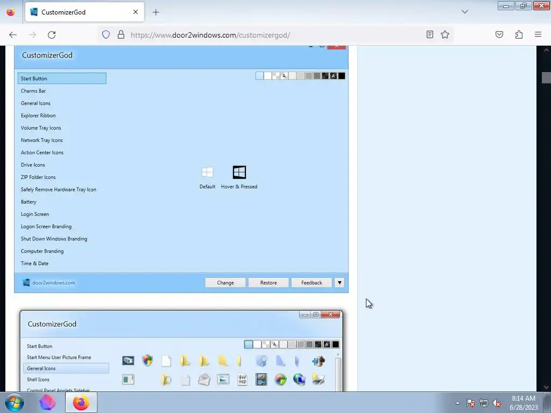Image resolution: width=551 pixels, height=413 pixels.
Task: Click the purple gem app in taskbar
Action: 47,402
